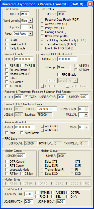Click the U0MCR value field
Image resolution: width=94 pixels, height=209 pixels.
click(x=21, y=156)
